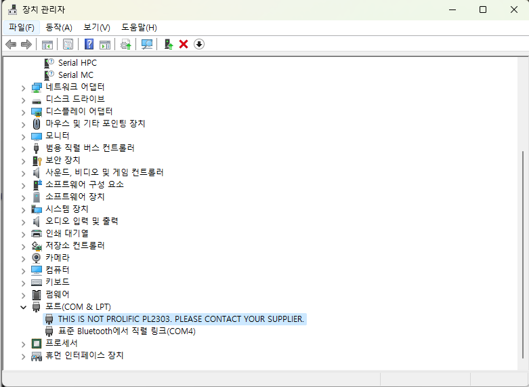Expand the 오디오 입력 및 출력 category
The image size is (529, 387).
tap(23, 222)
